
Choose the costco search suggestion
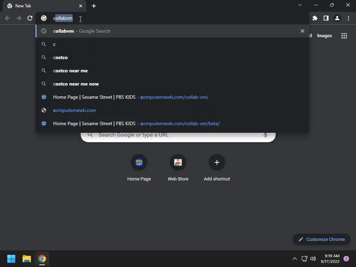click(x=172, y=57)
